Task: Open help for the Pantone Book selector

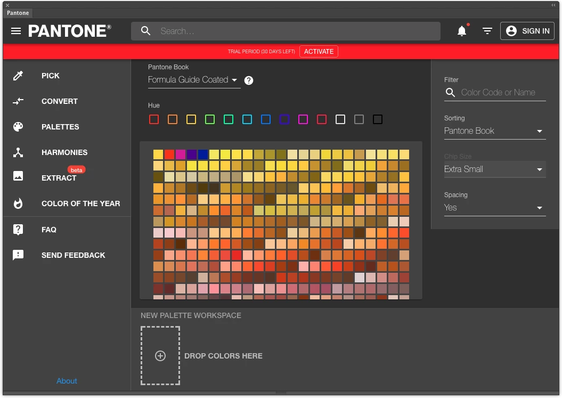Action: point(248,80)
